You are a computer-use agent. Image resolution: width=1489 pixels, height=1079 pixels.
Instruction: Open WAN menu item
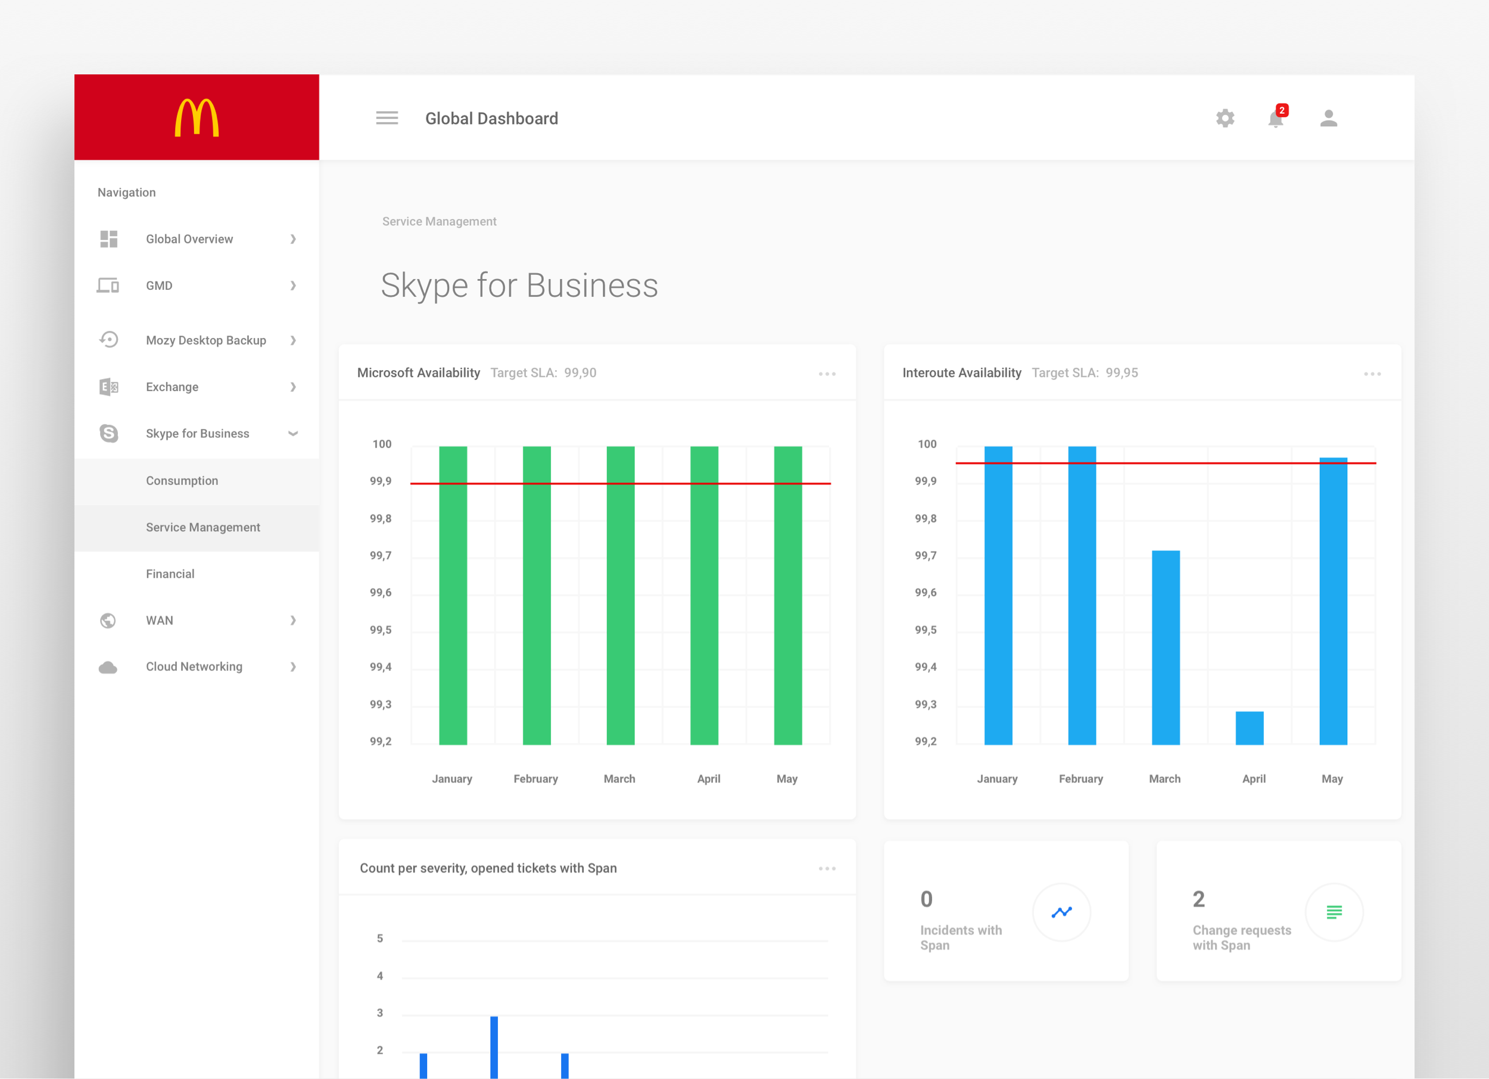(197, 620)
